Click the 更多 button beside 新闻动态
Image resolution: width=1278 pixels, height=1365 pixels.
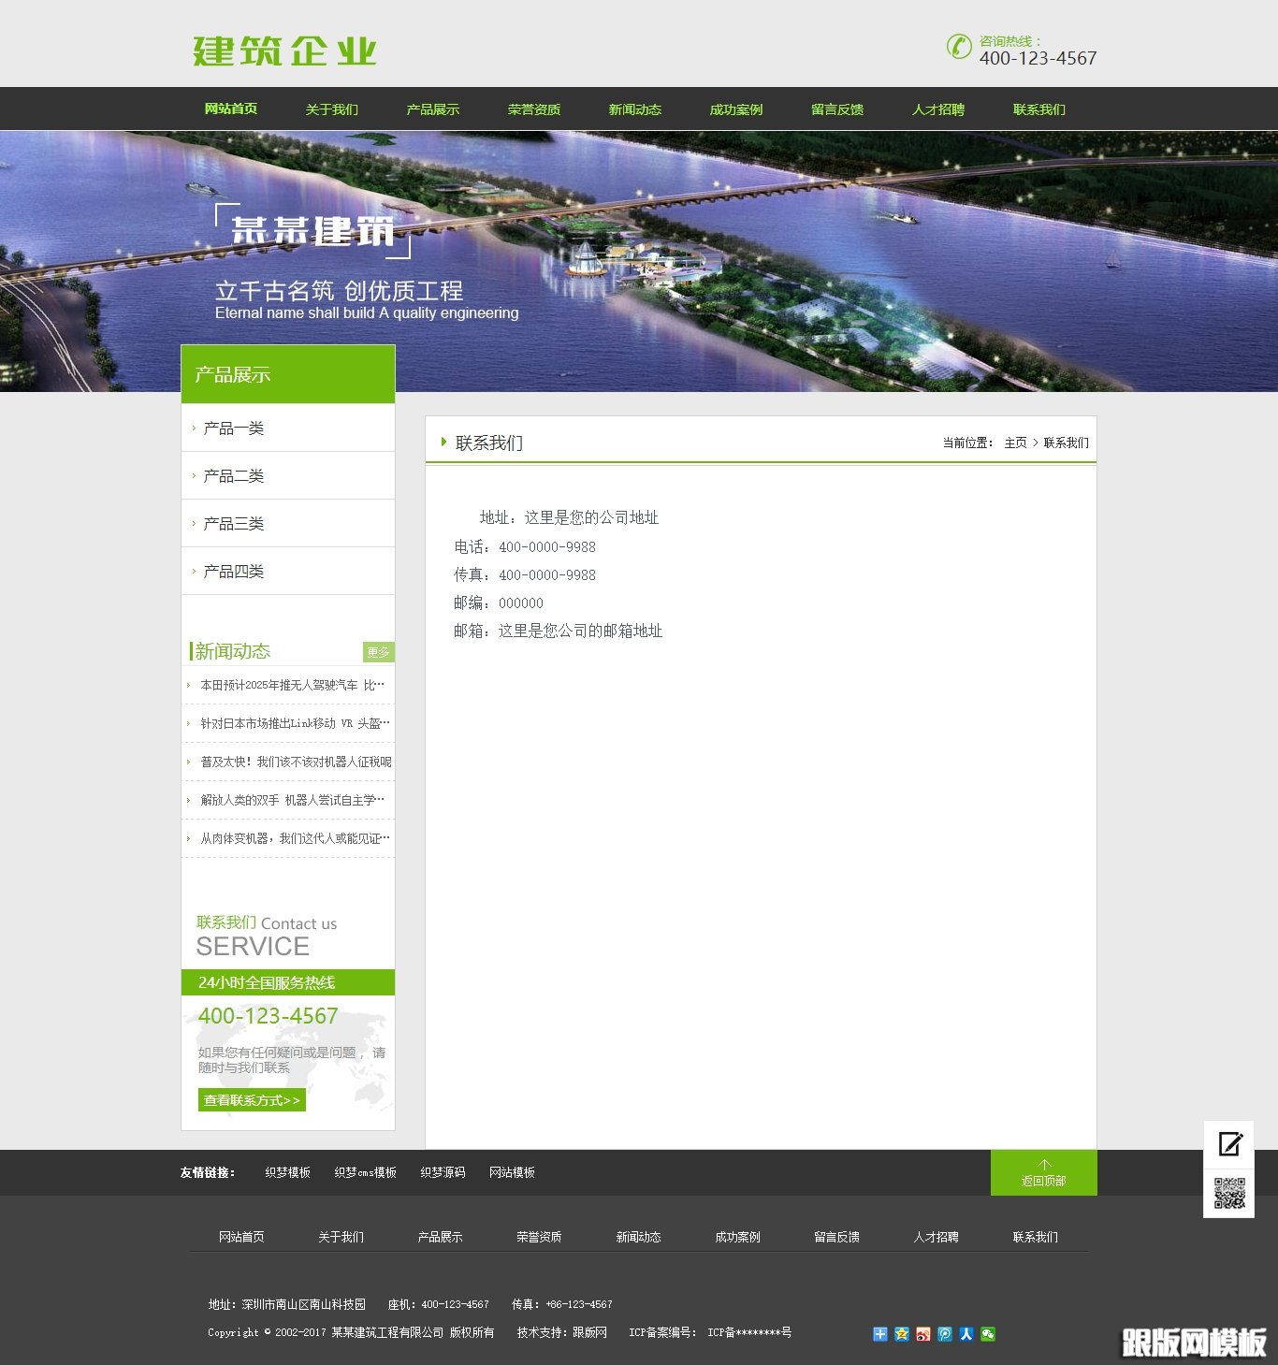click(378, 652)
